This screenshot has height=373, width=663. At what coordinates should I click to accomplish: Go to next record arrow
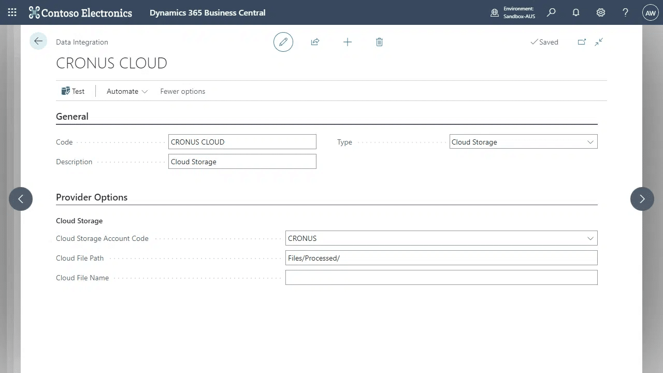(x=642, y=199)
